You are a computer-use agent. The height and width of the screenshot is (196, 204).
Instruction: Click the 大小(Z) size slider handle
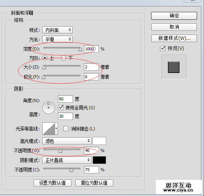pyautogui.click(x=44, y=67)
